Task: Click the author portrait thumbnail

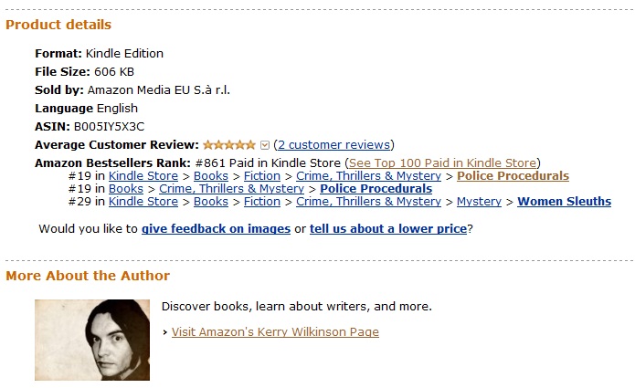Action: pos(92,340)
